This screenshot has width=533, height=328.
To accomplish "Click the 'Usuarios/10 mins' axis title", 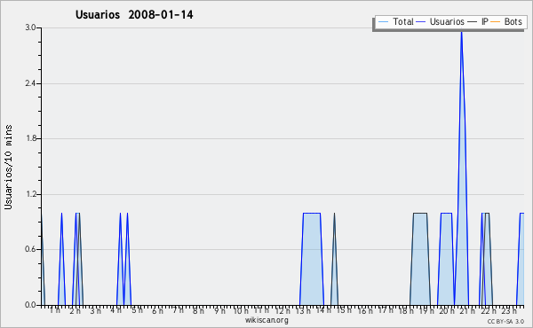I will coord(8,167).
